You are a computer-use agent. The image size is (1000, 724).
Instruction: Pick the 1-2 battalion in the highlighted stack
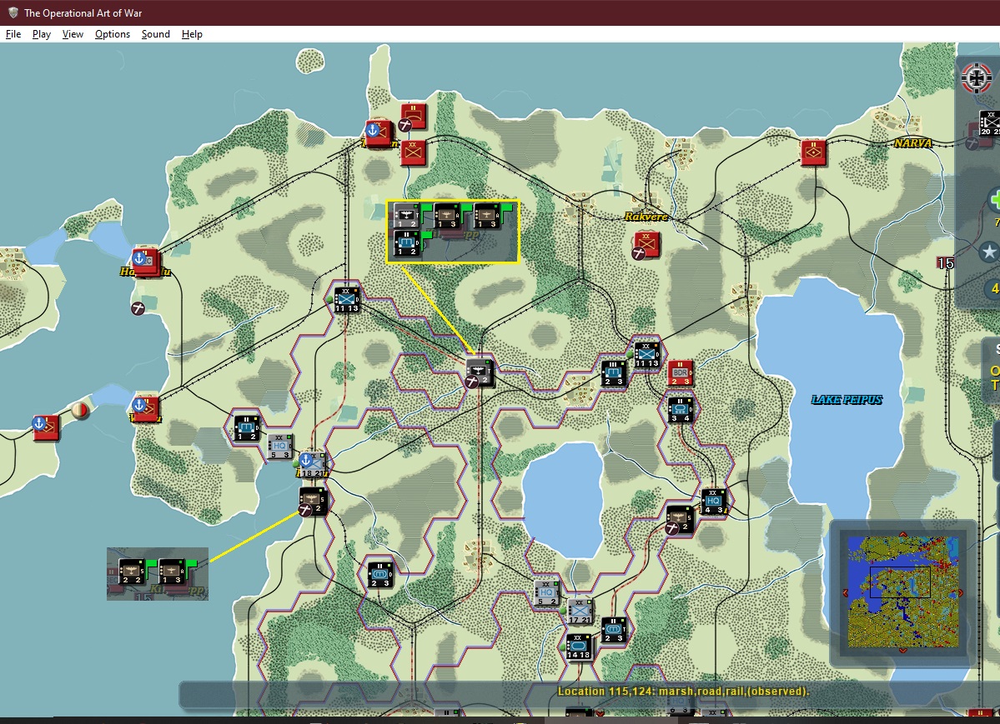pos(405,242)
